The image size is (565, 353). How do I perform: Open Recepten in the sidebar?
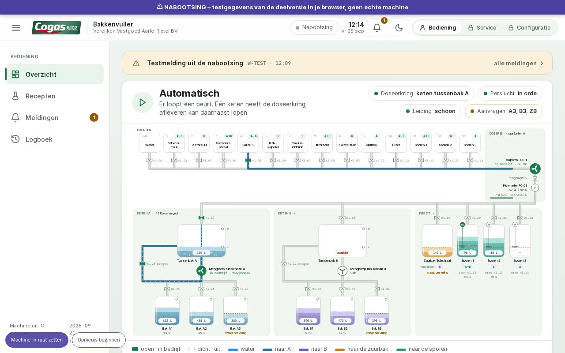[x=54, y=96]
